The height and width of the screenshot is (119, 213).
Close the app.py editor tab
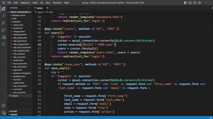pyautogui.click(x=48, y=8)
